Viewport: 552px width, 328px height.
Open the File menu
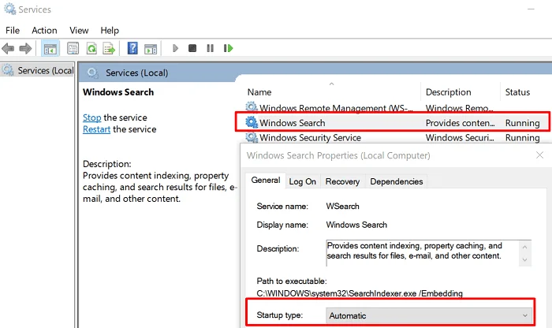[13, 30]
